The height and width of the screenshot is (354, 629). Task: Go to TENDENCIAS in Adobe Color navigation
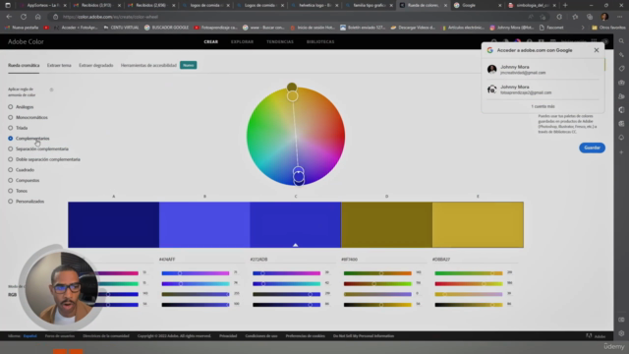(280, 41)
